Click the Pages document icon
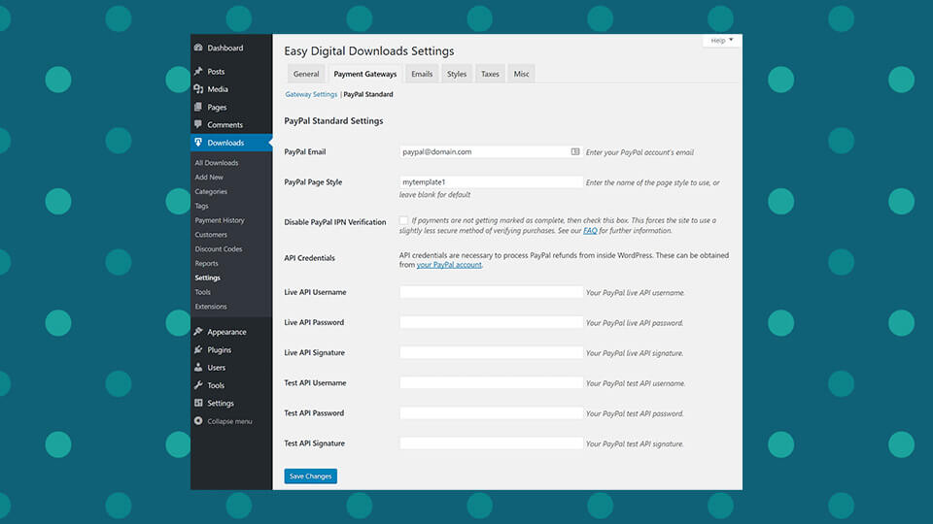The width and height of the screenshot is (933, 524). [x=198, y=107]
